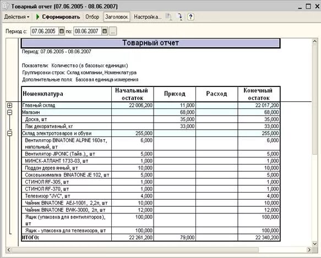The image size is (321, 258).
Task: Open help with the question mark icon
Action: [191, 17]
